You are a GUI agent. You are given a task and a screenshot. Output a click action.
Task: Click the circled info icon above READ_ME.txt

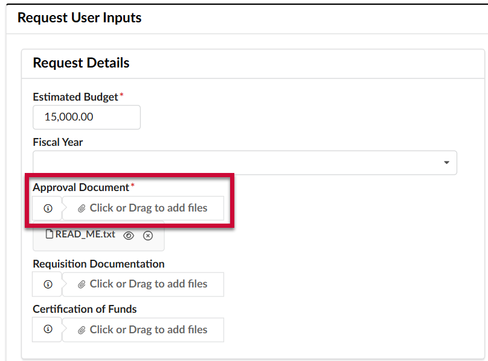click(x=48, y=209)
